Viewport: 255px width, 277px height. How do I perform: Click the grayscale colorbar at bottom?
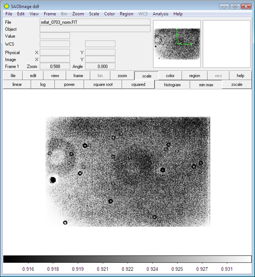point(127,259)
